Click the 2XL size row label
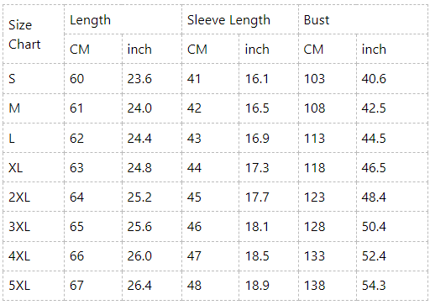The image size is (430, 305). click(x=34, y=197)
